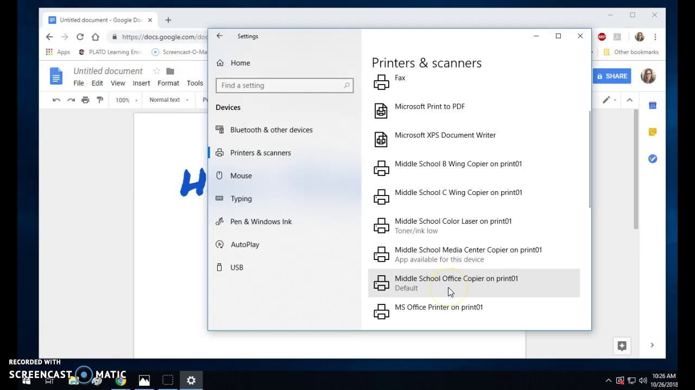Click Chrome forward button
Screen dimensions: 695x390
coord(65,37)
